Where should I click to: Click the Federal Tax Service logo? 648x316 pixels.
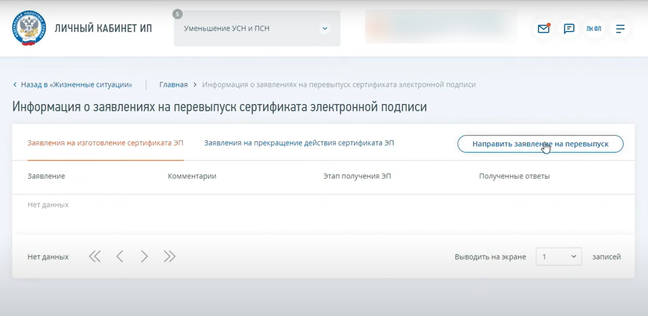point(28,28)
